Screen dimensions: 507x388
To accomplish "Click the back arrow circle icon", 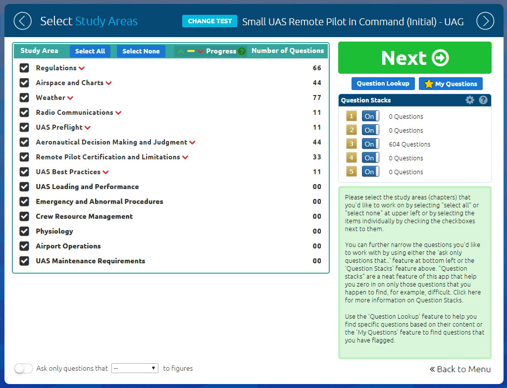I will click(x=22, y=21).
